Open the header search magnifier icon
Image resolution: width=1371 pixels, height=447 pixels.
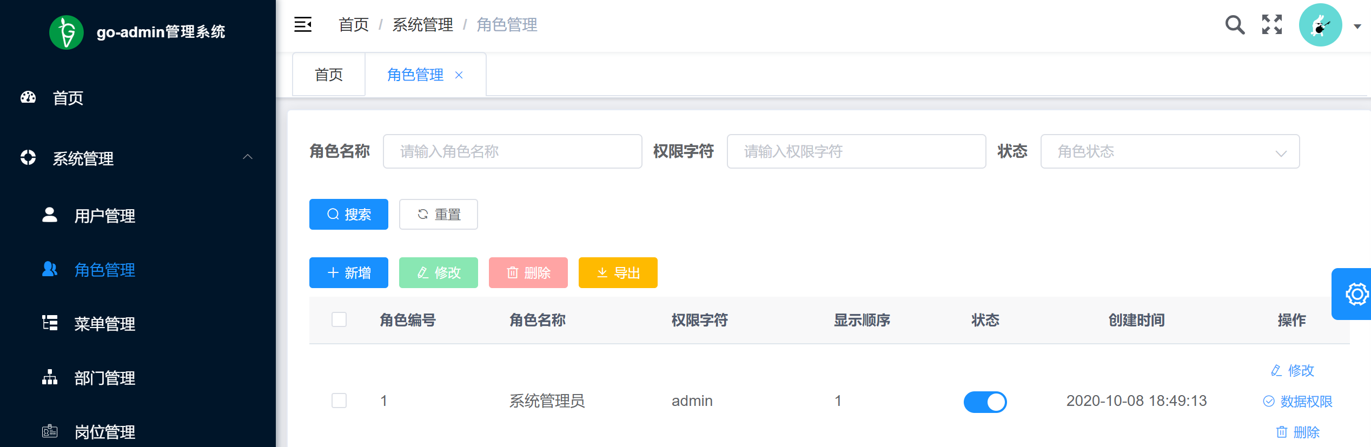pos(1234,25)
